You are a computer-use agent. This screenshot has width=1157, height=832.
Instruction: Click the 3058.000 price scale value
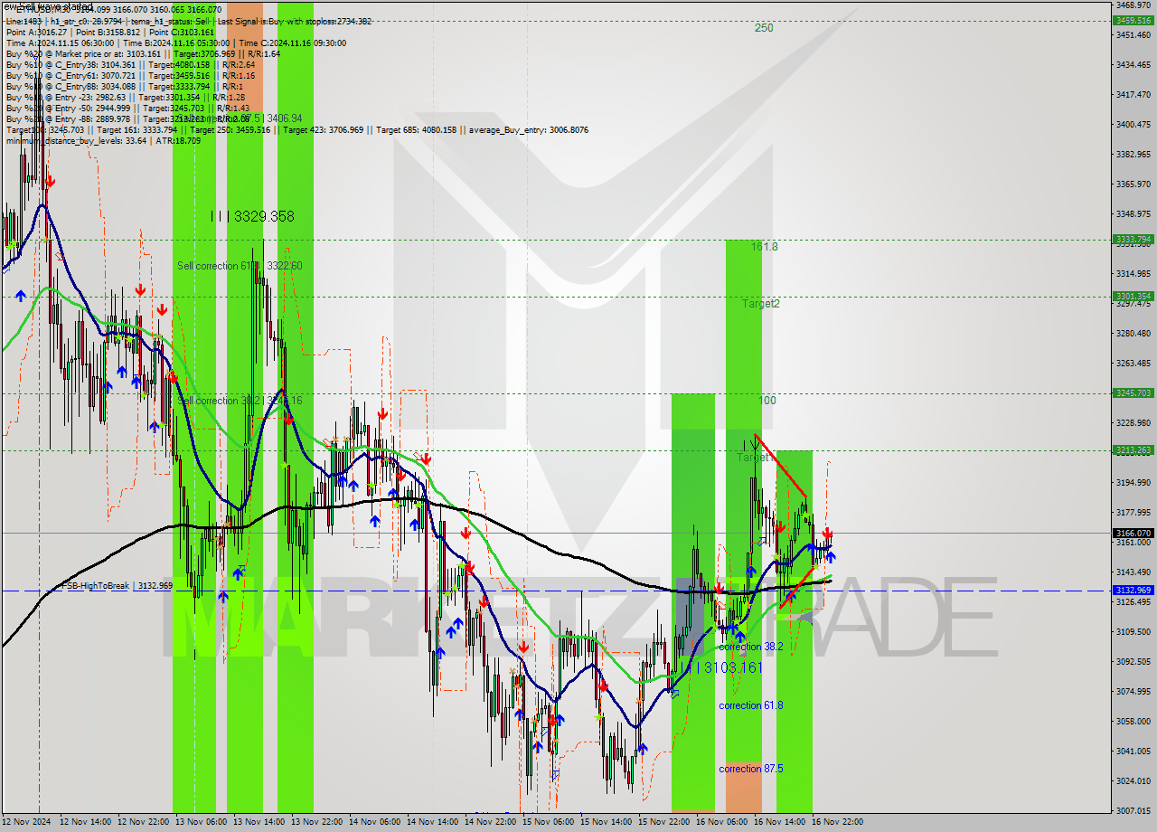pos(1133,721)
